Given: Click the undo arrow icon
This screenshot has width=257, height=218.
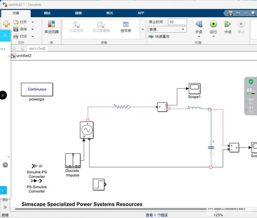Looking at the screenshot, I should click(x=238, y=13).
